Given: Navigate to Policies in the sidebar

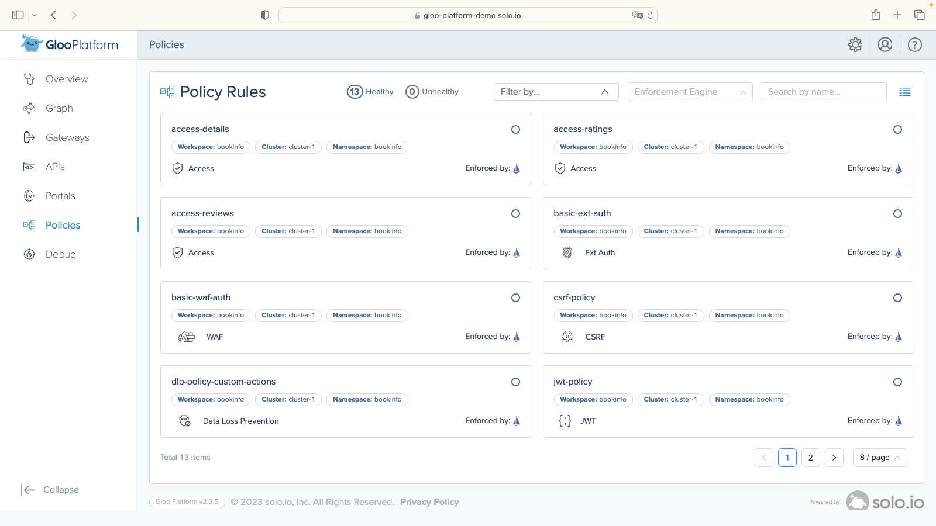Looking at the screenshot, I should coord(63,225).
